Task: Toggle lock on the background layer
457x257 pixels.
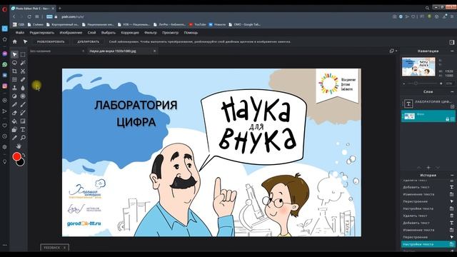Action: point(448,119)
